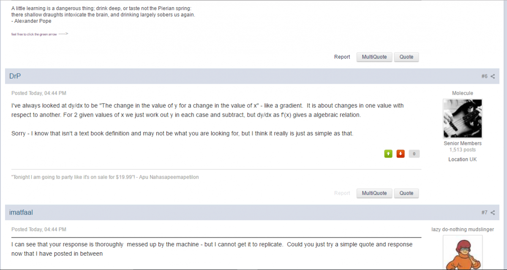Toggle MultiQuote on the top post
Viewport: 507px width, 270px height.
click(374, 57)
